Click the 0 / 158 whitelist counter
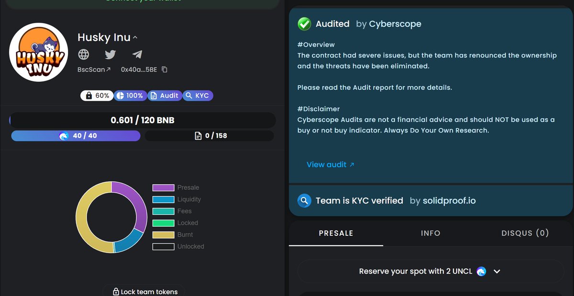This screenshot has width=574, height=296. [x=210, y=136]
